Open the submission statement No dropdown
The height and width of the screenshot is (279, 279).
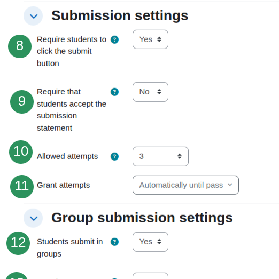[151, 92]
